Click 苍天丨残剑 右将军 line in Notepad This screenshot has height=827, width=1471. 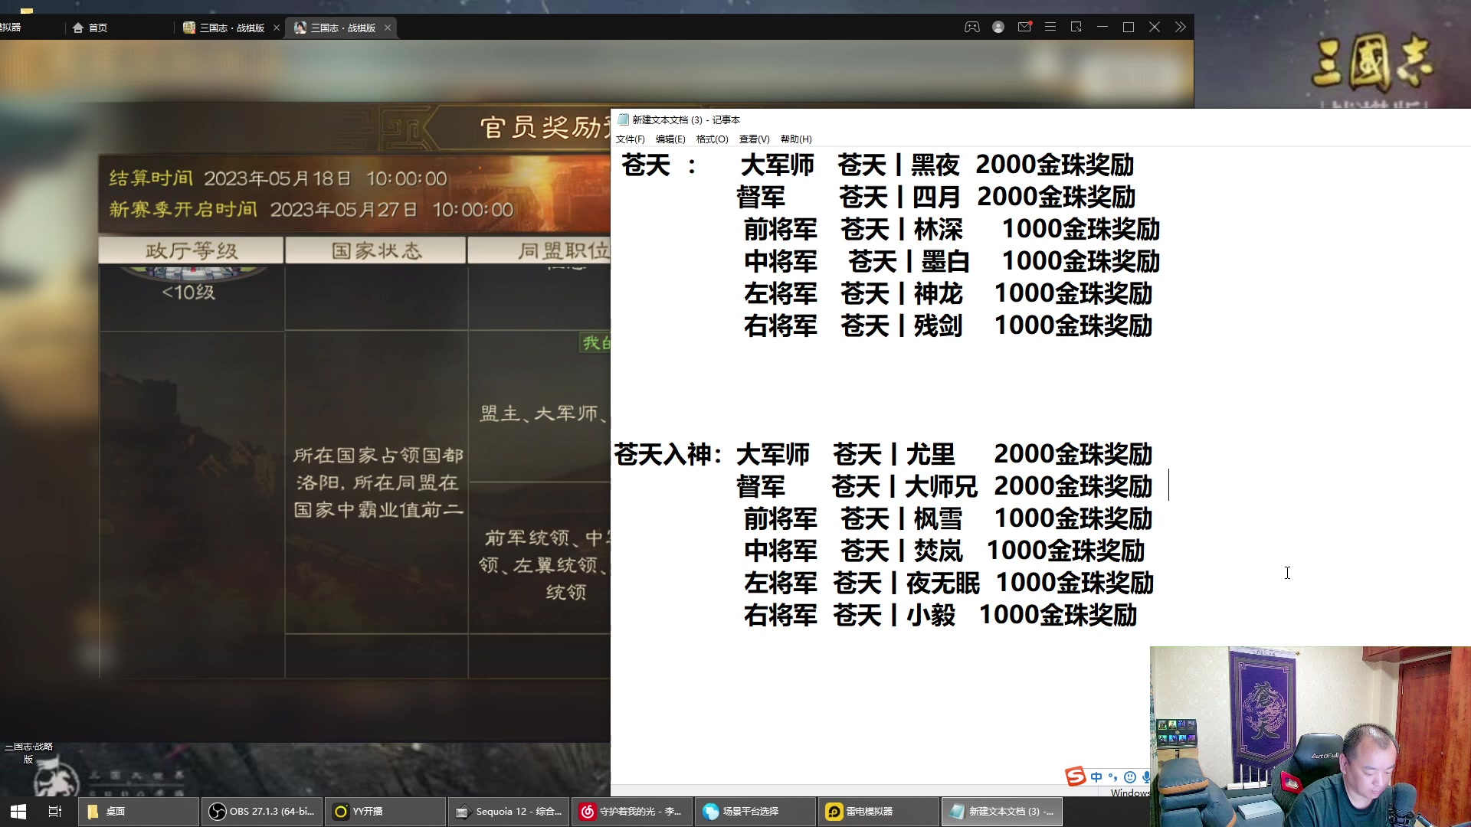(x=948, y=325)
